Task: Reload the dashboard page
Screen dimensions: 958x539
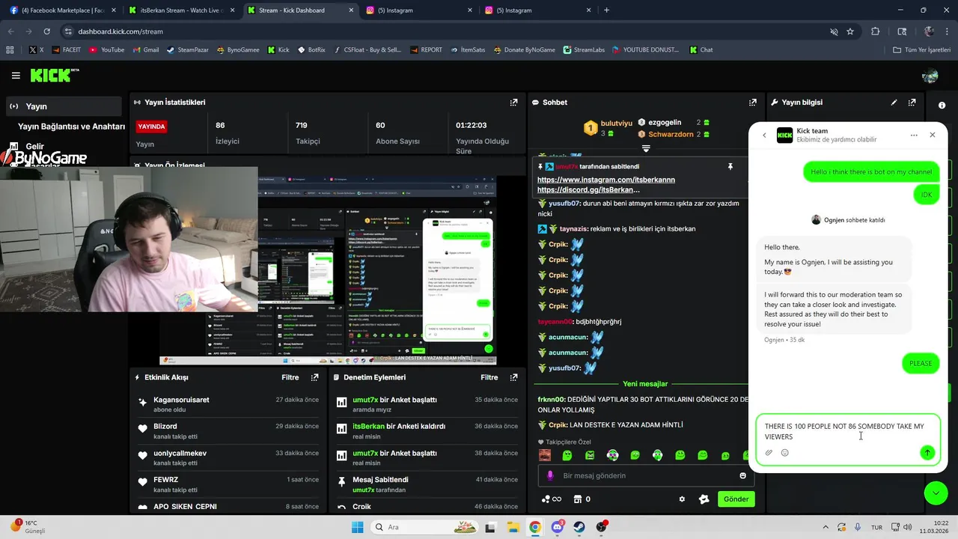Action: [47, 31]
